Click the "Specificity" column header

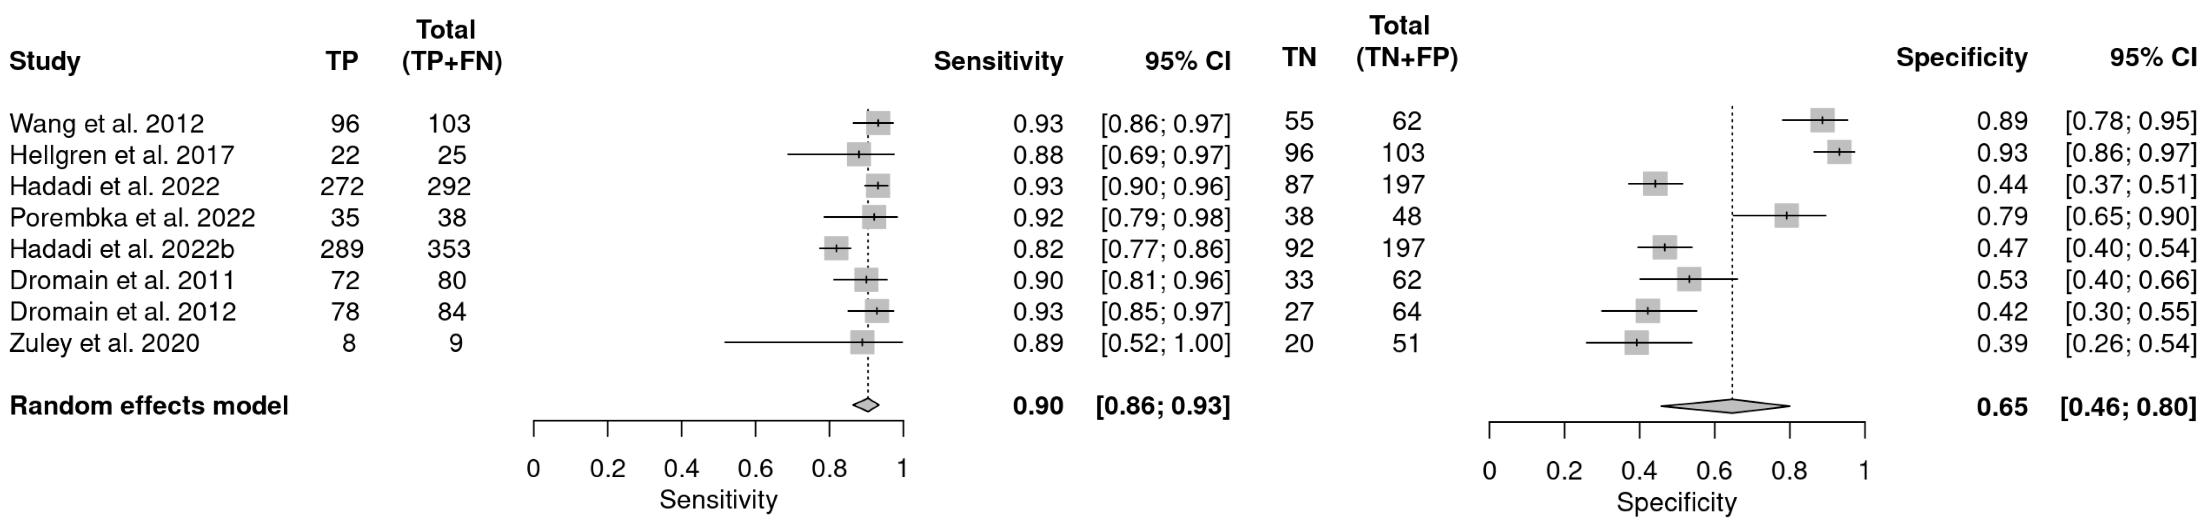1961,58
